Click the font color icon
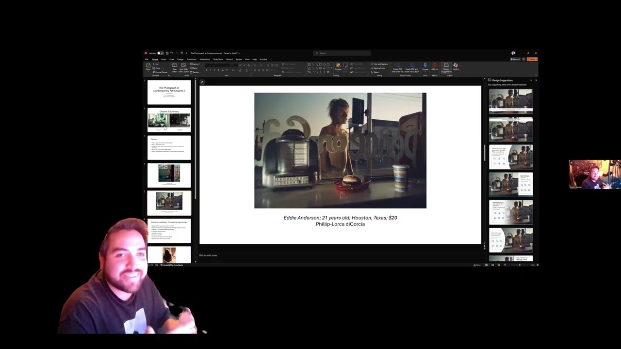The image size is (621, 349). click(x=246, y=70)
